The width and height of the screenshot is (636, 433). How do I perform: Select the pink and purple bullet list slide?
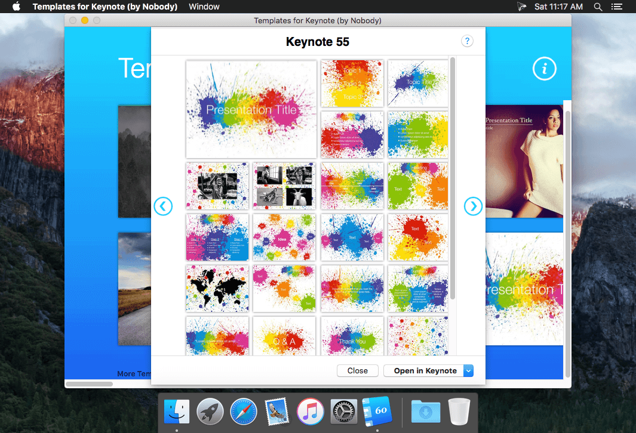pyautogui.click(x=352, y=134)
